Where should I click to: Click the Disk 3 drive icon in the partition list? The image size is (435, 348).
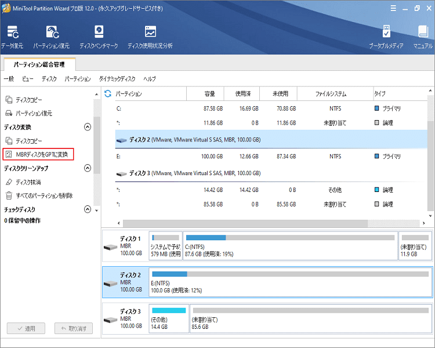(122, 174)
